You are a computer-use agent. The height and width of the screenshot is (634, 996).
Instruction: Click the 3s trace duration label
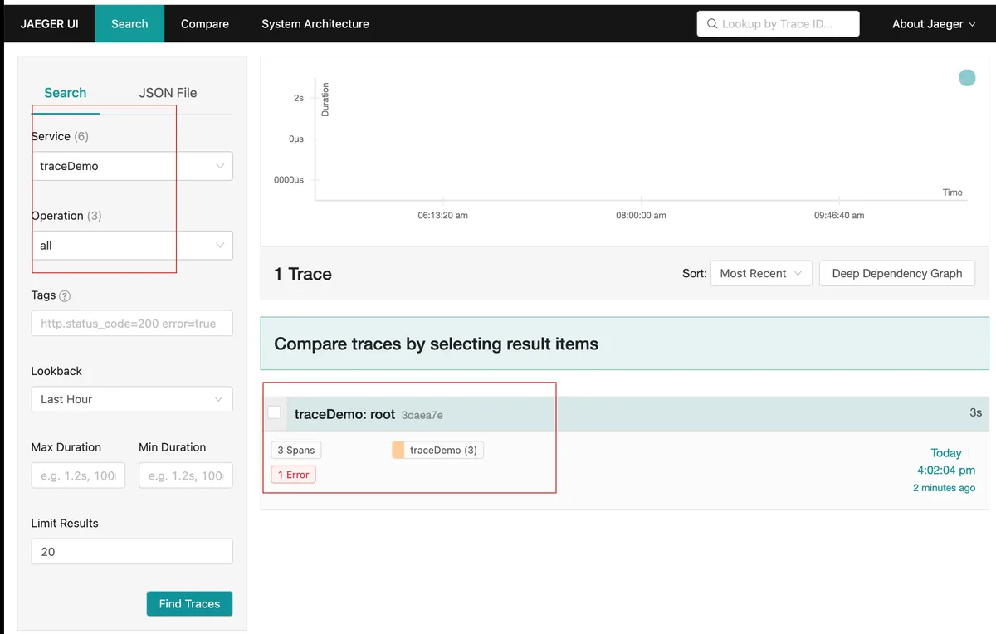point(975,412)
